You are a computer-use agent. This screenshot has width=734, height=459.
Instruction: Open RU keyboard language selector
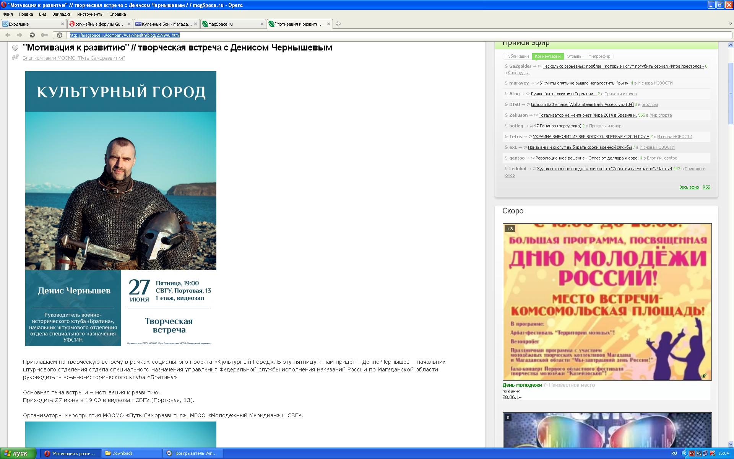tap(674, 453)
